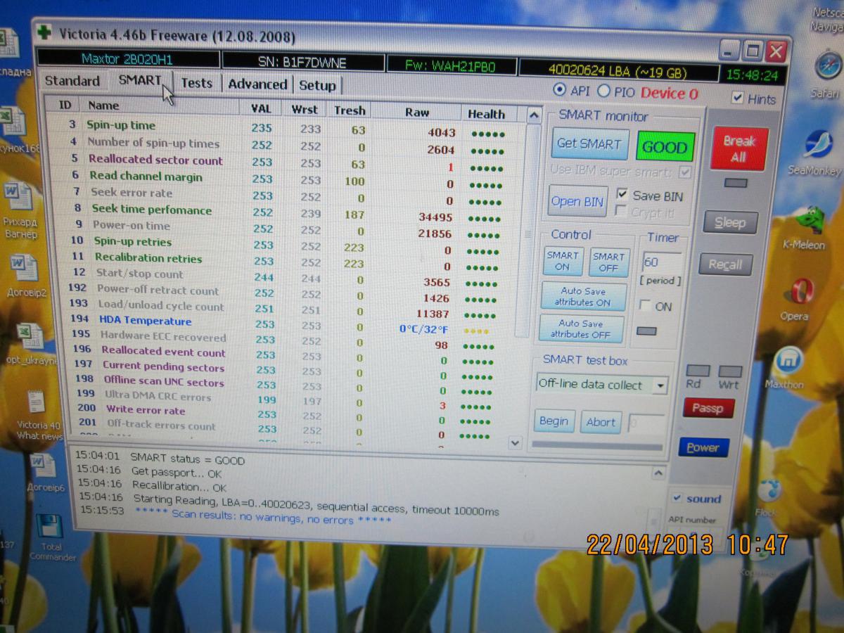
Task: Select the PIO access mode radio button
Action: (603, 91)
